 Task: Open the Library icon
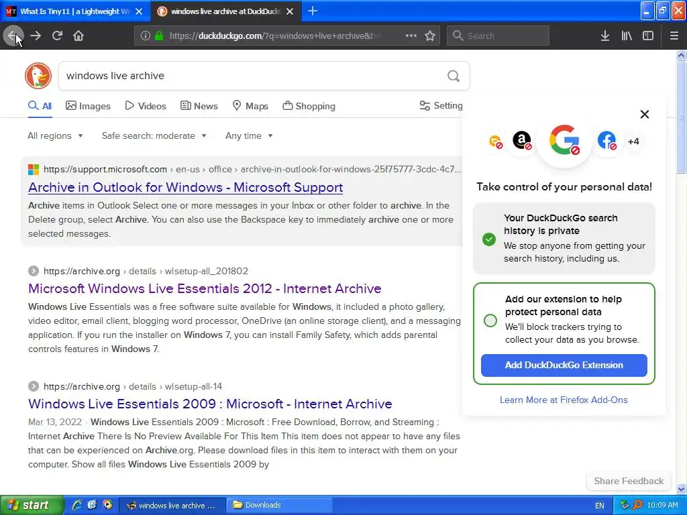tap(627, 36)
